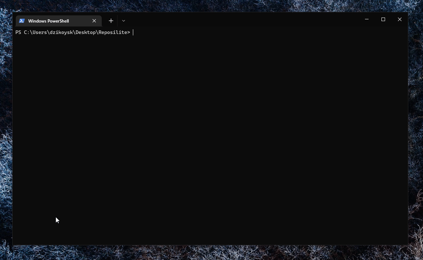Click the plus icon to open new tab
The image size is (423, 260).
point(111,21)
